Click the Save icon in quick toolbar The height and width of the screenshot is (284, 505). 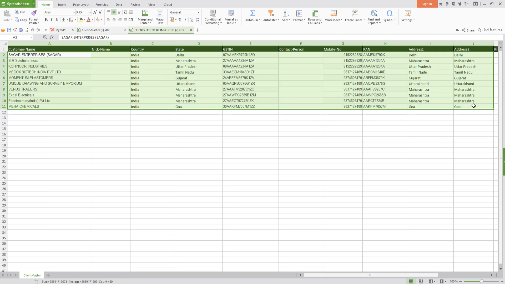[9, 30]
